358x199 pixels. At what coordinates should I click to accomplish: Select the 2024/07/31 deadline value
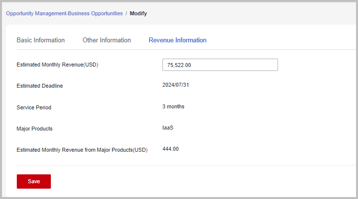(x=176, y=85)
